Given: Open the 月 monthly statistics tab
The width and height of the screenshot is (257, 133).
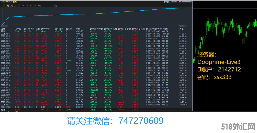Looking at the screenshot, I should point(15,6).
